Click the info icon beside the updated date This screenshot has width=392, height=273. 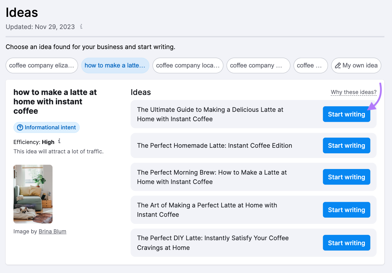click(x=81, y=27)
